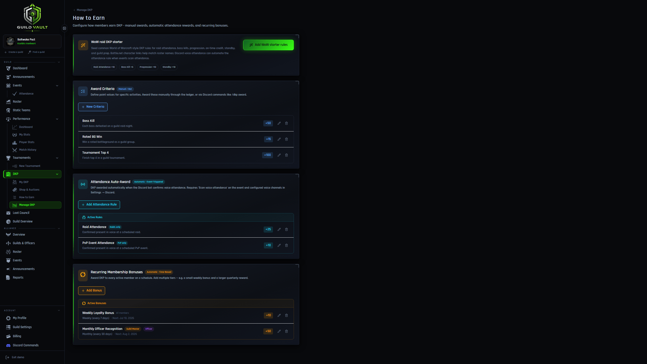Viewport: 647px width, 364px height.
Task: Edit the Boss Kill criteria
Action: [279, 123]
